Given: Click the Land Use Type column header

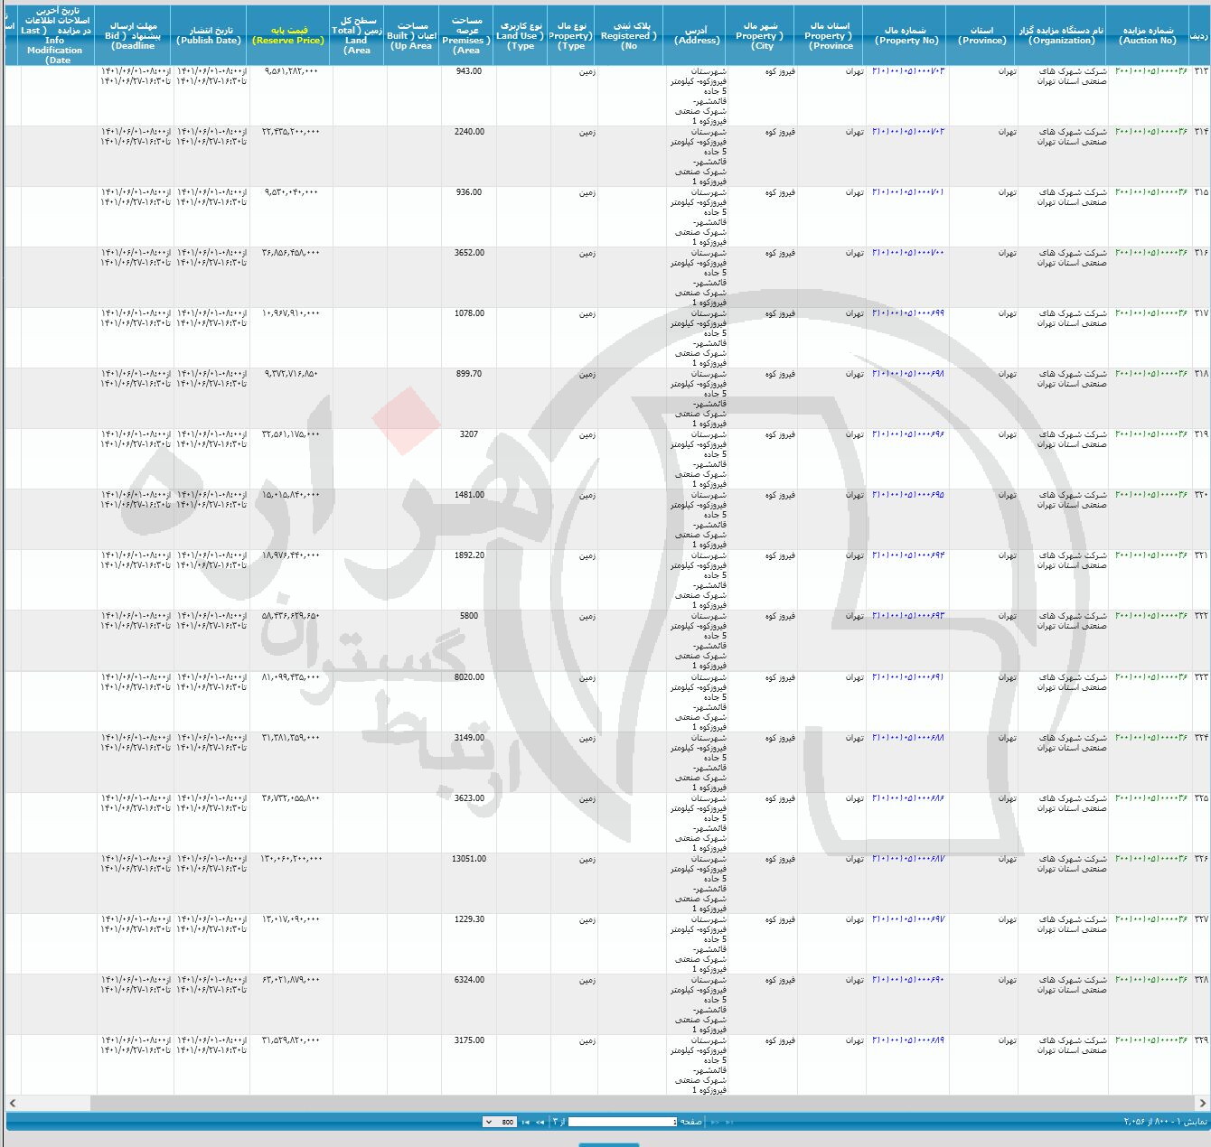Looking at the screenshot, I should coord(521,35).
